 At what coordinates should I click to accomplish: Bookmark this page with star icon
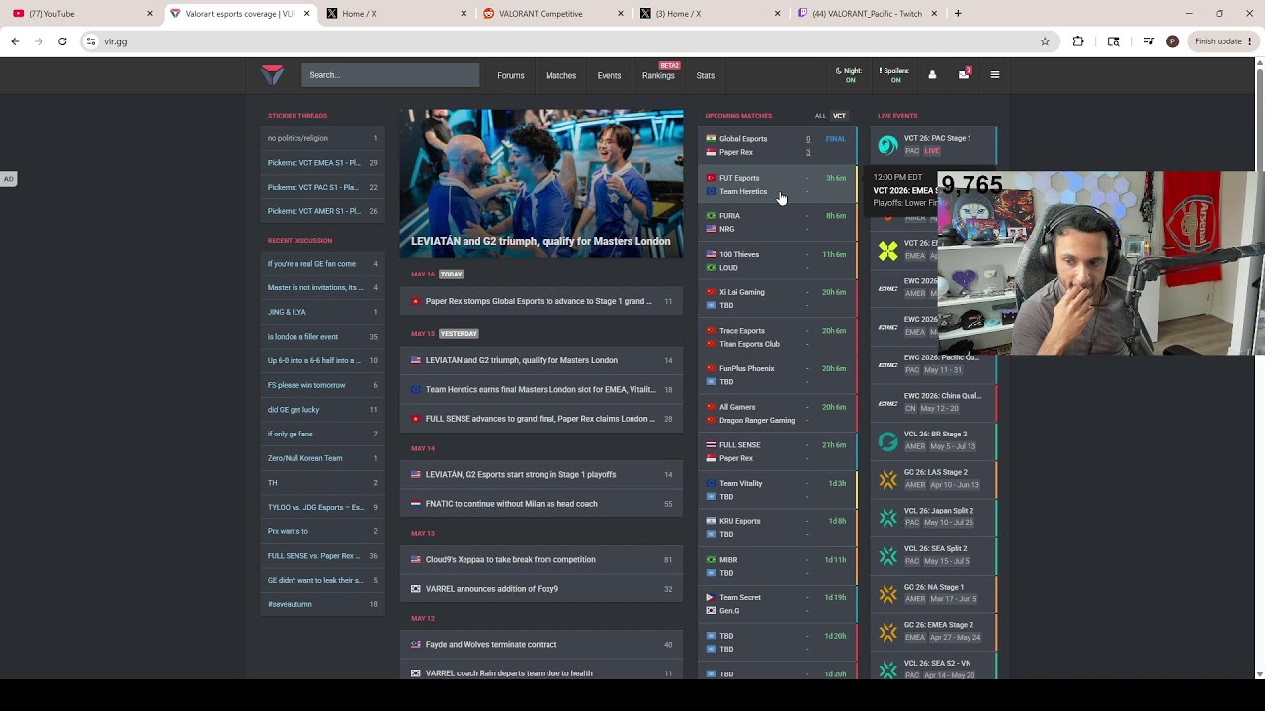[1045, 41]
